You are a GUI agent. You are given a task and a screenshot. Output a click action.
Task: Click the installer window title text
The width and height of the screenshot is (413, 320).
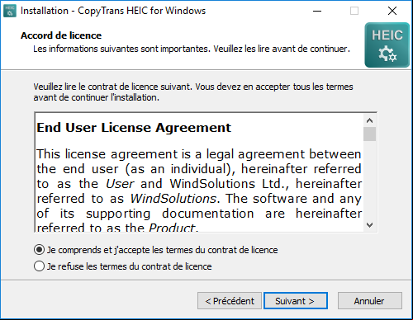(x=113, y=11)
